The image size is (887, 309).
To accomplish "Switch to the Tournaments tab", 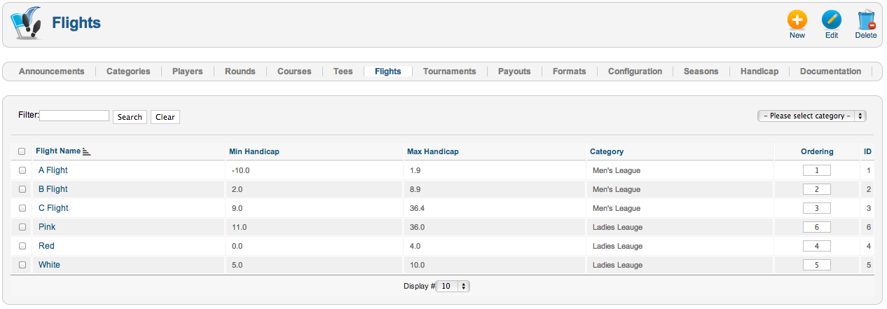I will (449, 71).
